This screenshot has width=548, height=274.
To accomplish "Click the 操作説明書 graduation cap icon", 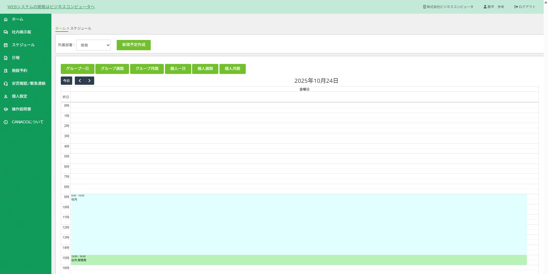I will pyautogui.click(x=6, y=109).
